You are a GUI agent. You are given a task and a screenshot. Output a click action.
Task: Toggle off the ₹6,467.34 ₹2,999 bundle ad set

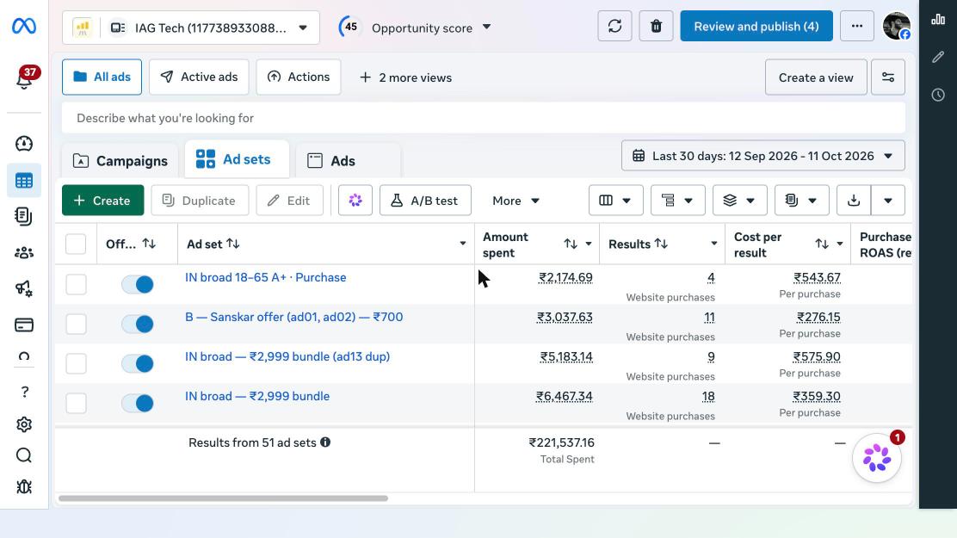click(138, 403)
